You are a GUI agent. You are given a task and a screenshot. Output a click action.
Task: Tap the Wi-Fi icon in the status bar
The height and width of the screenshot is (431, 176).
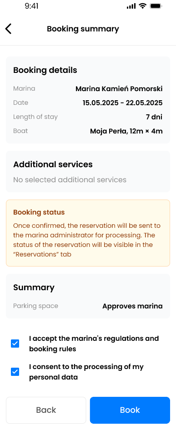142,6
